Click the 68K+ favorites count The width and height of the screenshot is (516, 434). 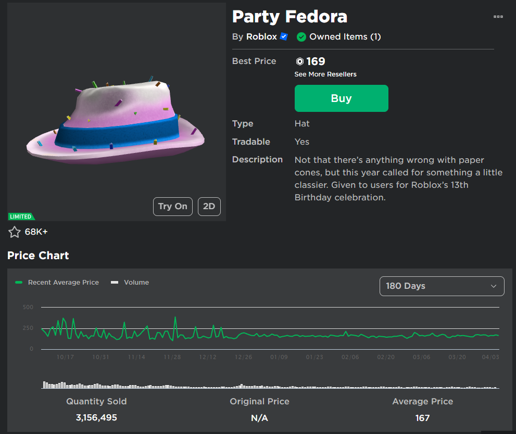point(36,232)
